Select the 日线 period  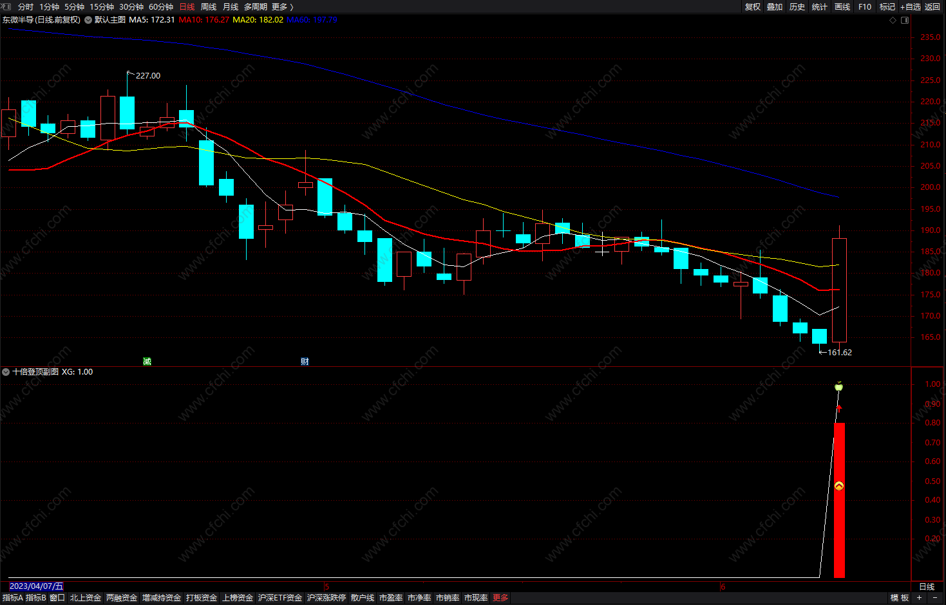tap(187, 6)
